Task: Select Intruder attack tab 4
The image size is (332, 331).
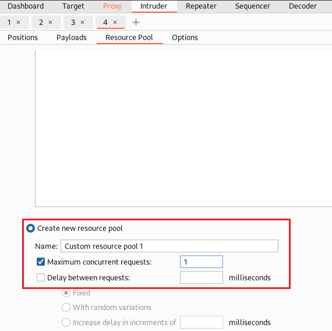Action: point(105,23)
